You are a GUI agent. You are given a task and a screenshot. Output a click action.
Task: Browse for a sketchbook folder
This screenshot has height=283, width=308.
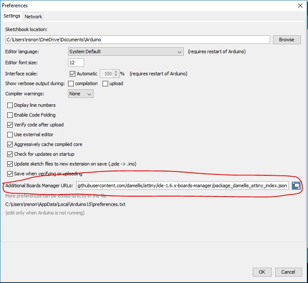pyautogui.click(x=287, y=40)
